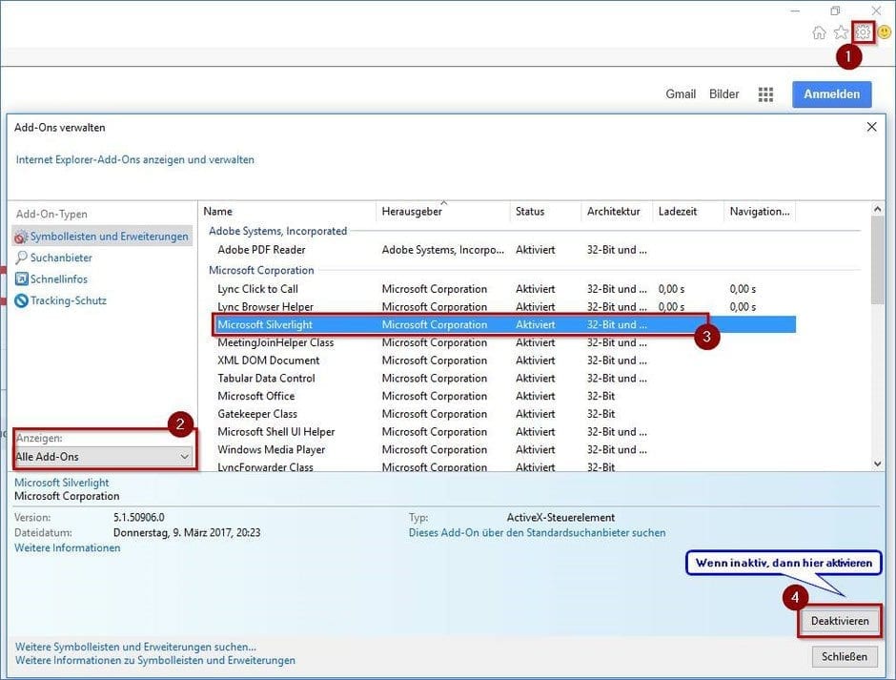Click Dieses Add-On über den Standardsuchanbieter suchen
The width and height of the screenshot is (896, 680).
[538, 532]
